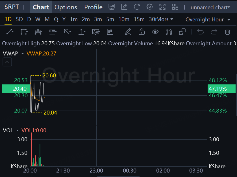
Task: Click the 47.19% change label
Action: tap(221, 89)
